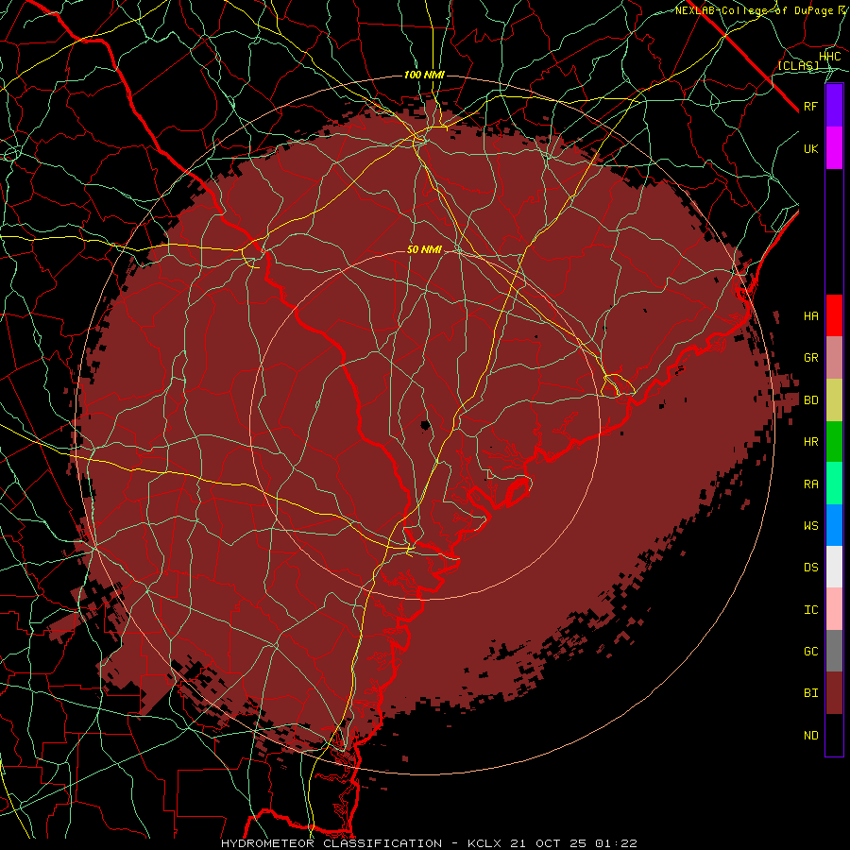
Task: Click the GR legend label
Action: 810,357
